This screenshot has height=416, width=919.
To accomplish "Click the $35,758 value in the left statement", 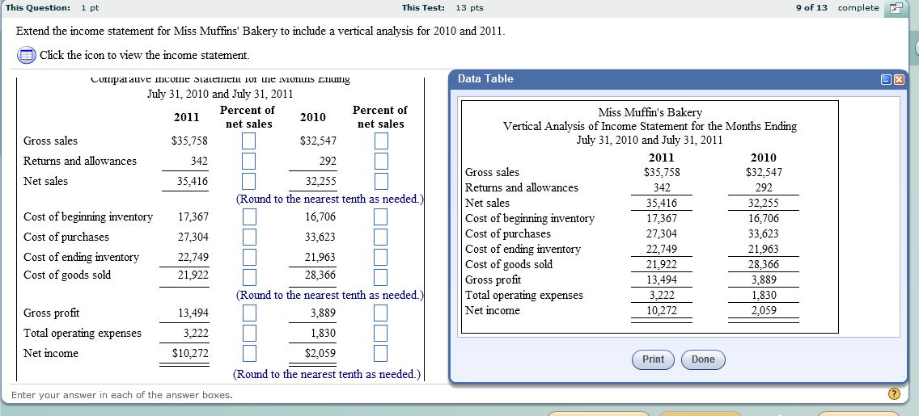I will pos(189,141).
